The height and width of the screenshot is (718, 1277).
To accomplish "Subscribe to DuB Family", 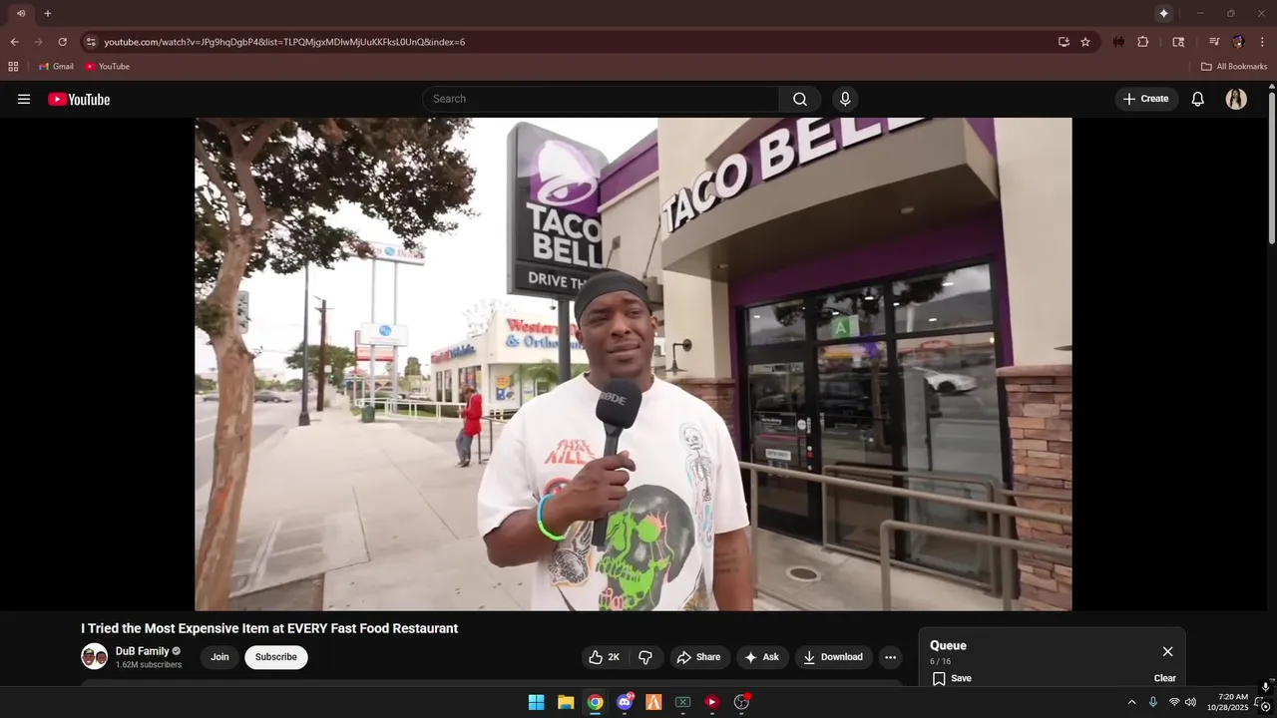I will tap(276, 657).
